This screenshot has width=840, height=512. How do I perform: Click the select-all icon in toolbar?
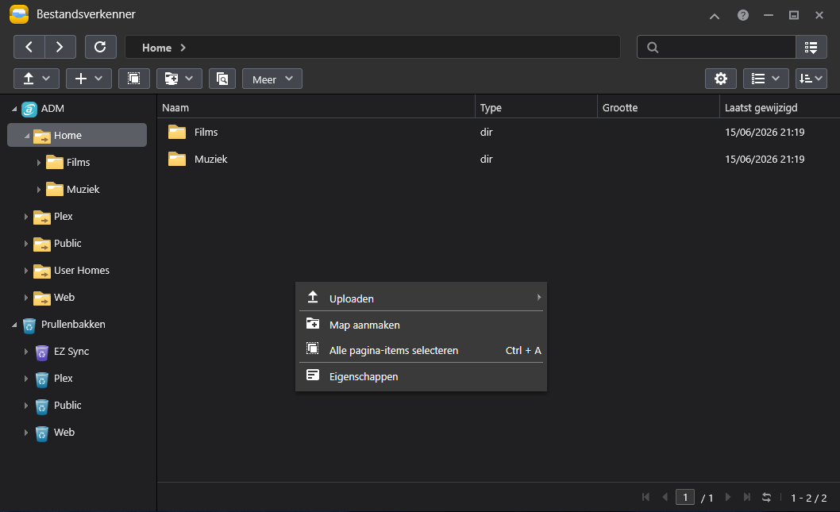[x=134, y=79]
